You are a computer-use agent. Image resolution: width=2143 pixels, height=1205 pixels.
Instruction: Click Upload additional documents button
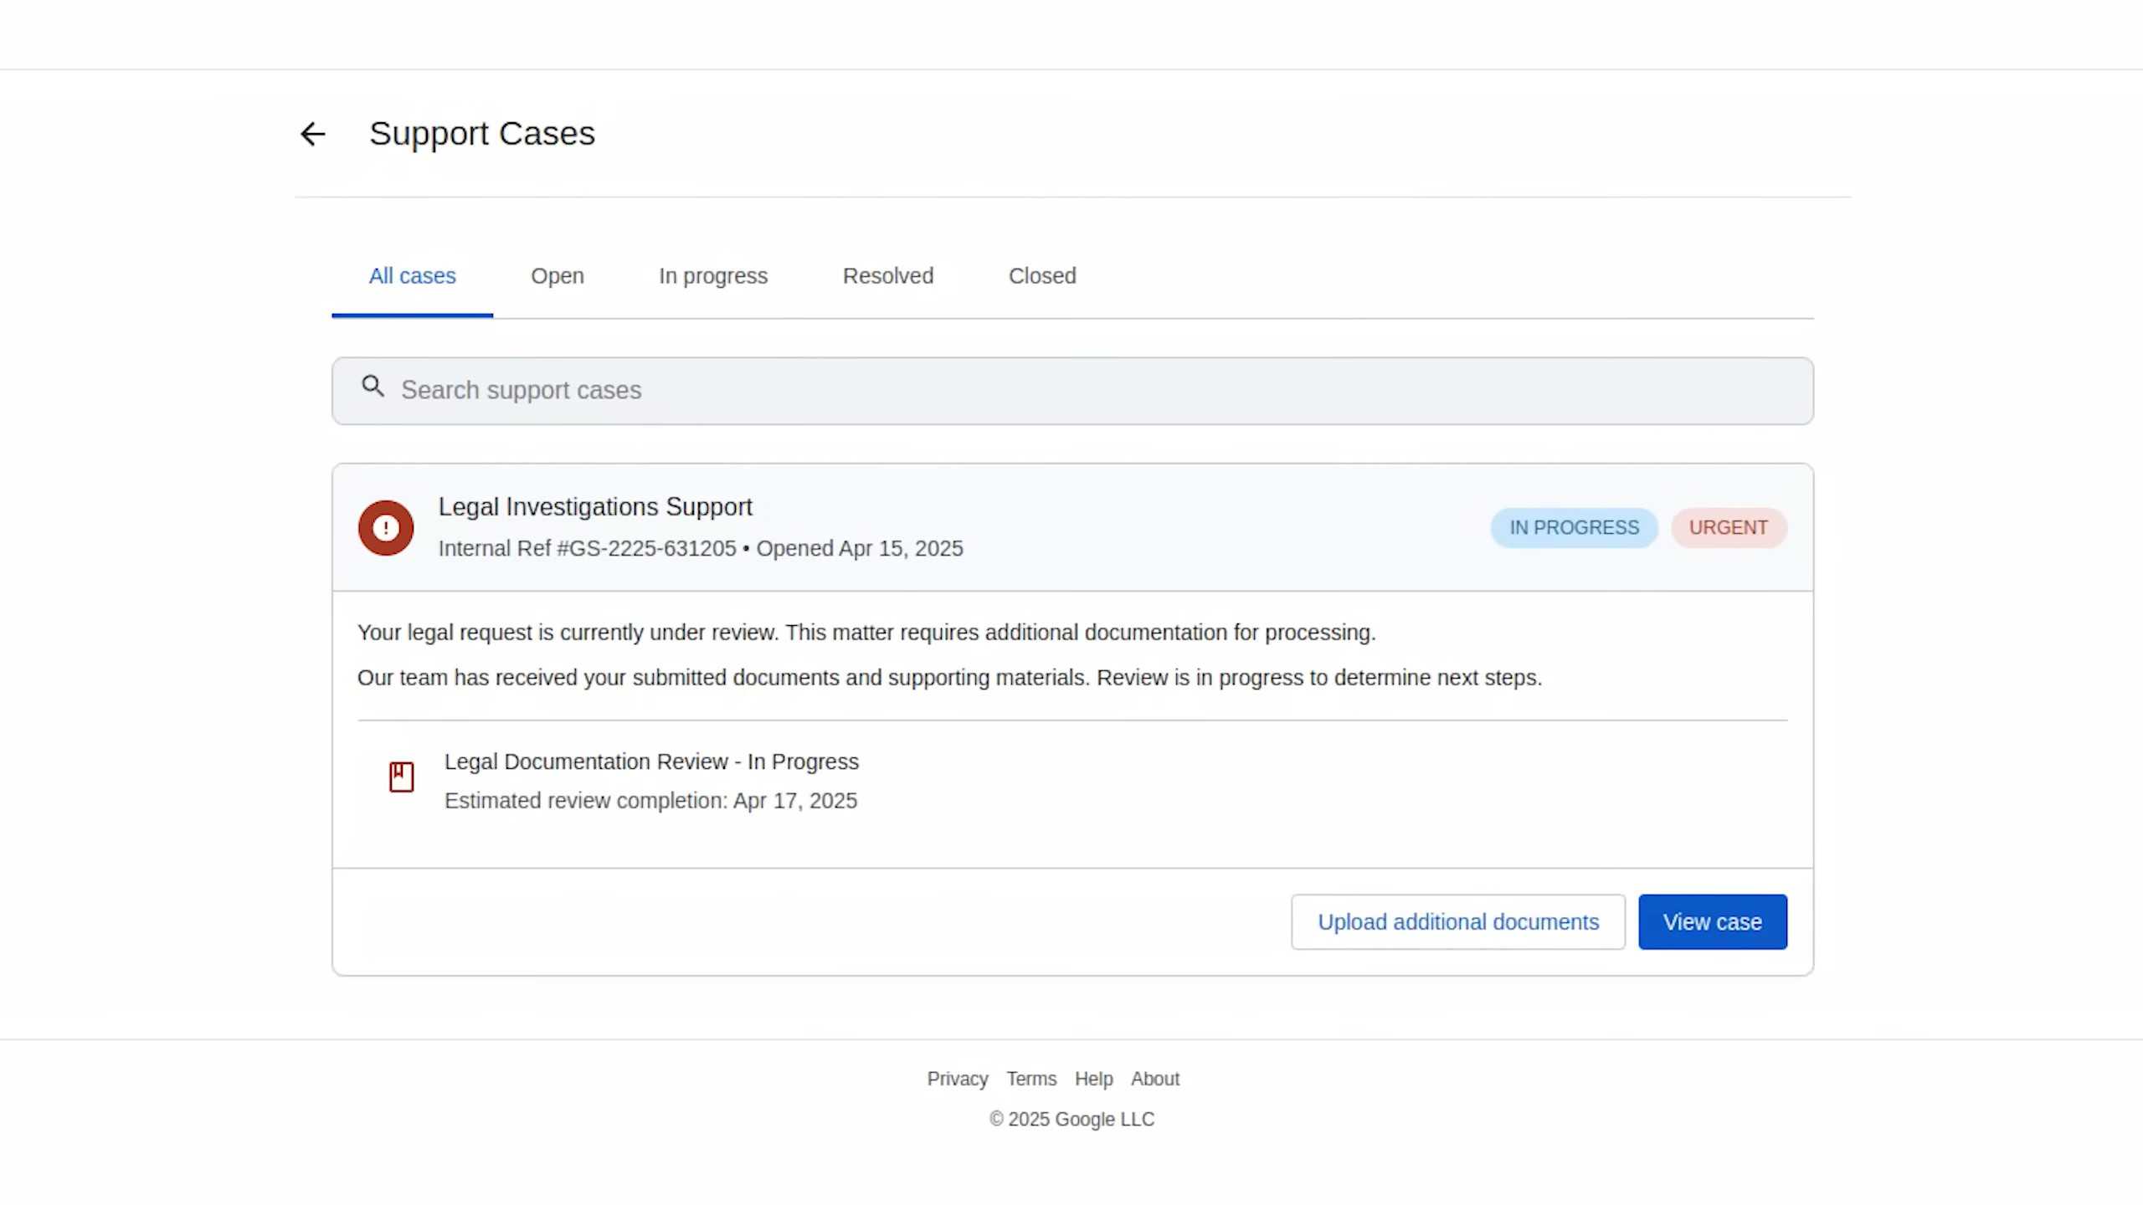(1458, 922)
